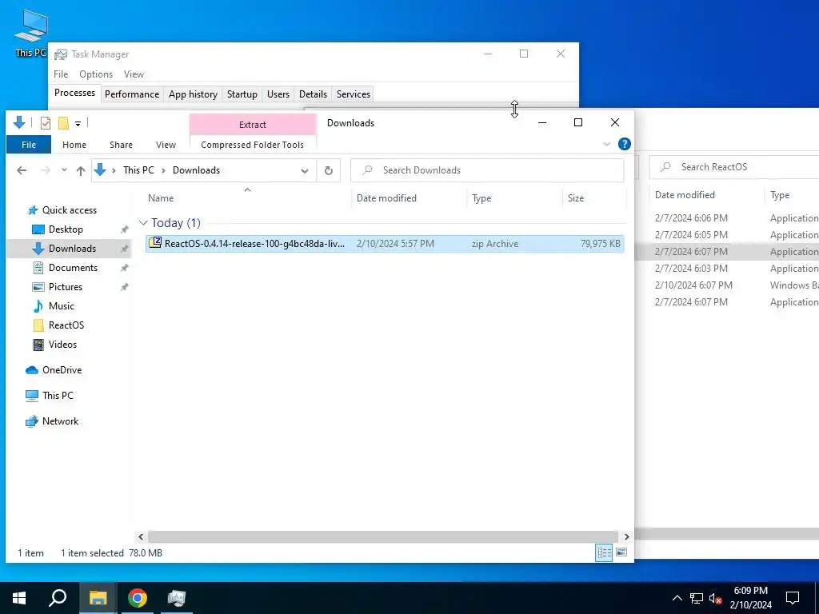Open the Compressed Folder Tools tab

click(252, 145)
